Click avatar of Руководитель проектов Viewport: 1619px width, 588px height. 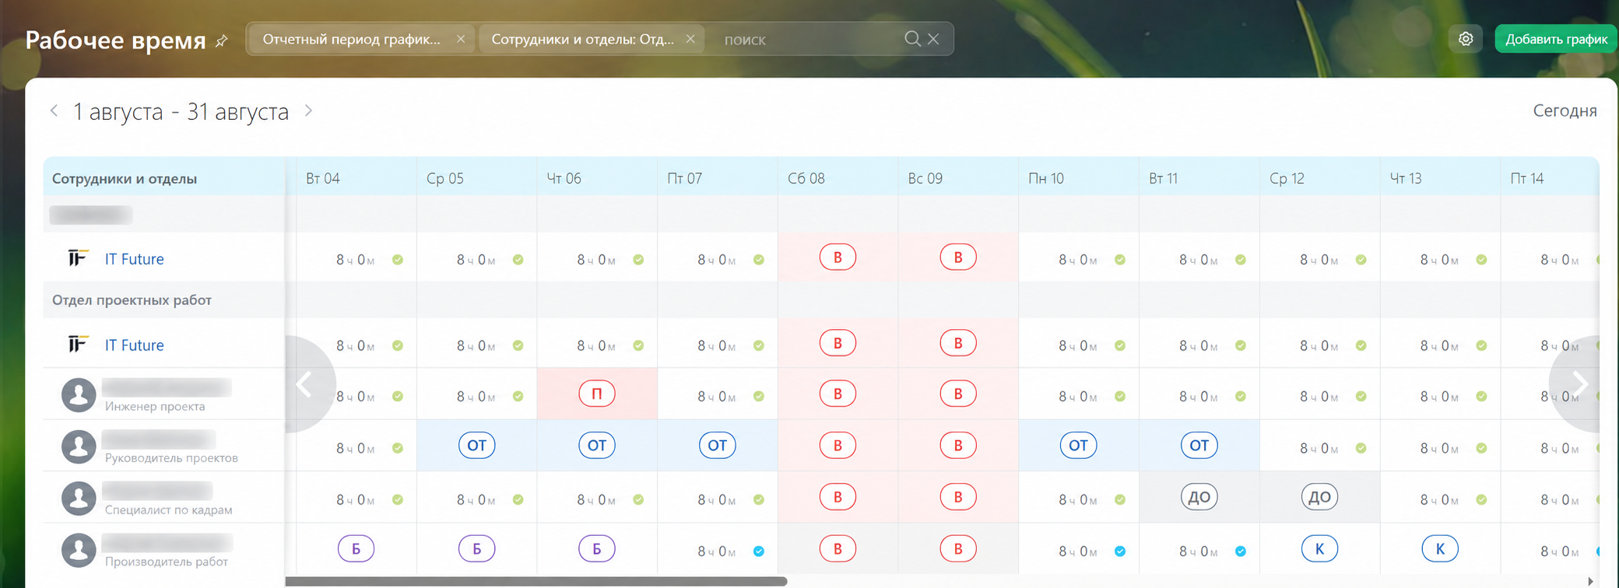[x=79, y=446]
